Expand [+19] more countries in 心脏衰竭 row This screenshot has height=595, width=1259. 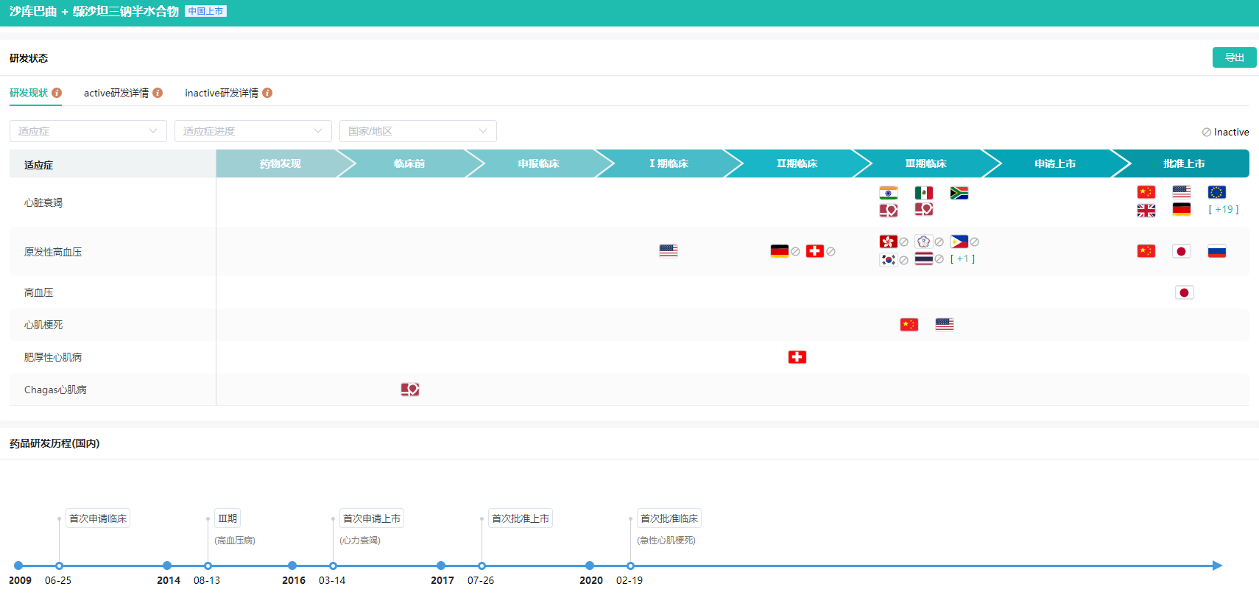click(x=1224, y=210)
